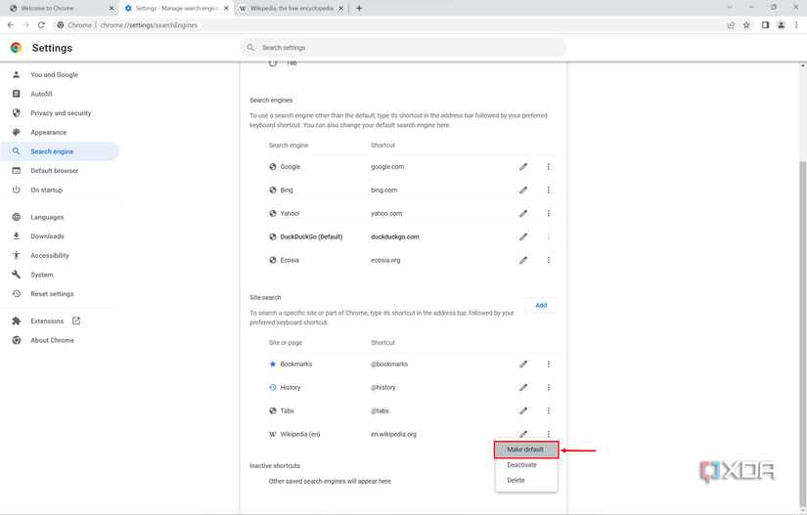The width and height of the screenshot is (807, 515).
Task: Click the Bookmarks star icon in list
Action: pos(273,364)
